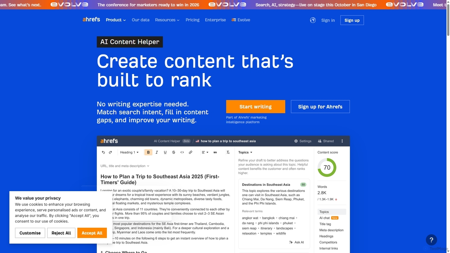
Task: Click the Destinations in Southeast Asia title
Action: 266,184
